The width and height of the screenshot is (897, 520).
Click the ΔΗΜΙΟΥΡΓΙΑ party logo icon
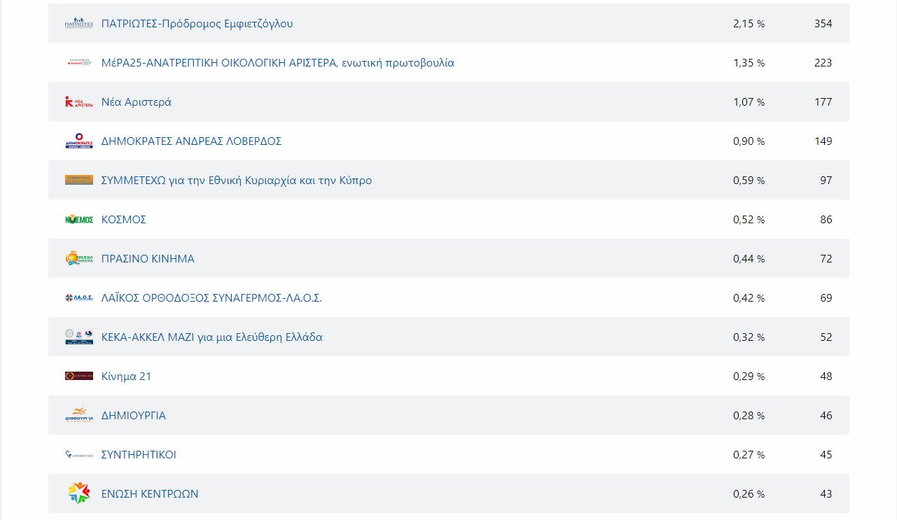[78, 416]
